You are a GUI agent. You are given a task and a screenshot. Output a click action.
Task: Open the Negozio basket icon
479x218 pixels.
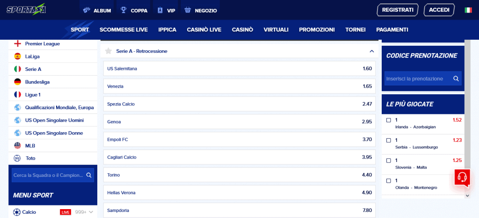(x=188, y=10)
